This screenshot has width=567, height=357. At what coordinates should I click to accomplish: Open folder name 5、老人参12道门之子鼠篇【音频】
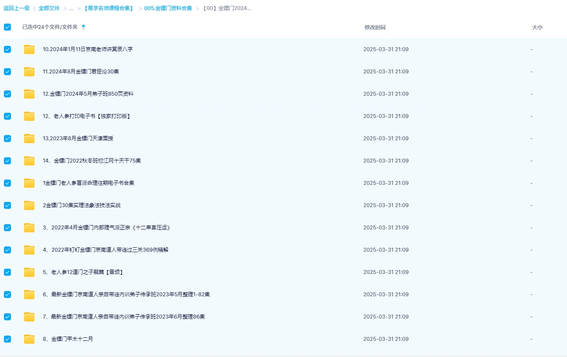tap(83, 272)
